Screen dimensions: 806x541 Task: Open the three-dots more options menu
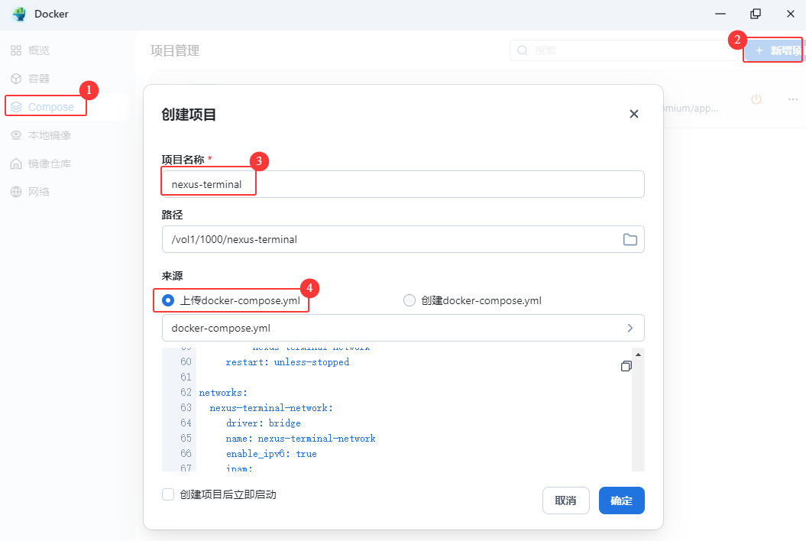(793, 99)
